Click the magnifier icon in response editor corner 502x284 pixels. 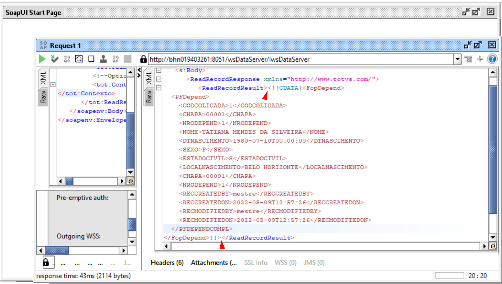click(x=493, y=247)
